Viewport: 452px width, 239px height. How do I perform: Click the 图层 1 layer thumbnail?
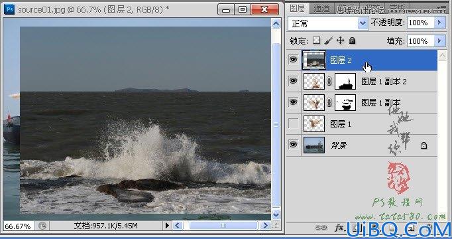[314, 124]
